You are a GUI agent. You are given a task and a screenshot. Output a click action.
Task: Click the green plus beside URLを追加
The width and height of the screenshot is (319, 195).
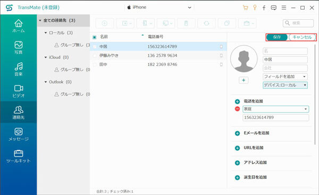click(x=237, y=148)
